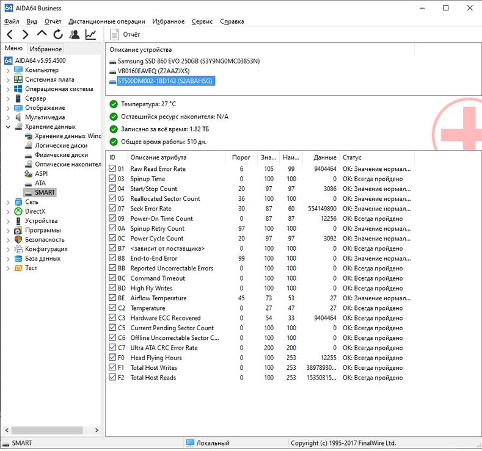Select the Мультимедиа speaker icon
This screenshot has height=451, width=482.
(18, 117)
